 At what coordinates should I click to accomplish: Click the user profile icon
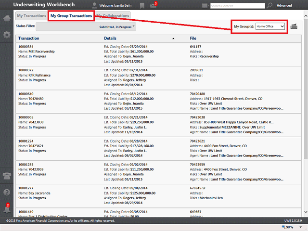[94, 5]
